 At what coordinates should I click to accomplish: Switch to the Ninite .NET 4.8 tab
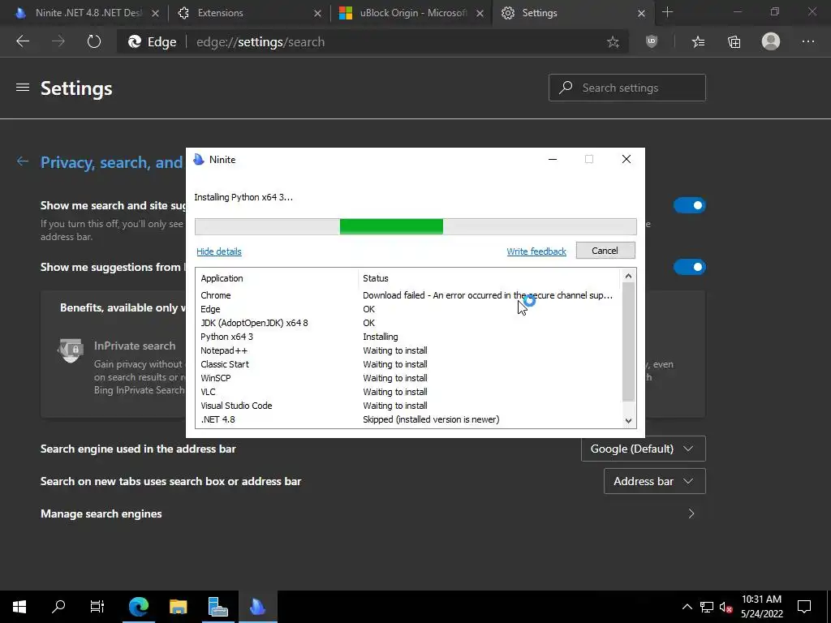[x=88, y=13]
